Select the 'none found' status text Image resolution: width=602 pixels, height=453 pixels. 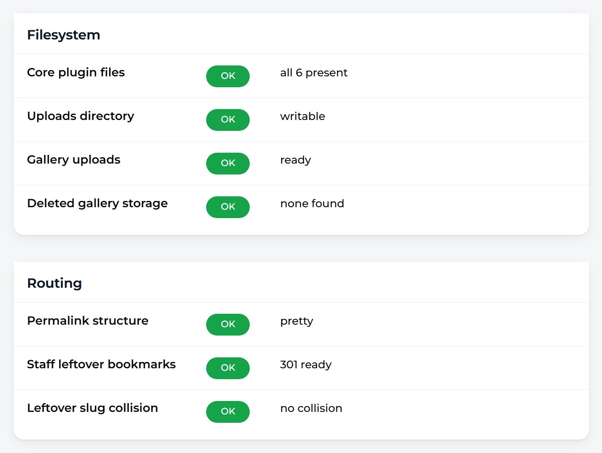coord(312,204)
